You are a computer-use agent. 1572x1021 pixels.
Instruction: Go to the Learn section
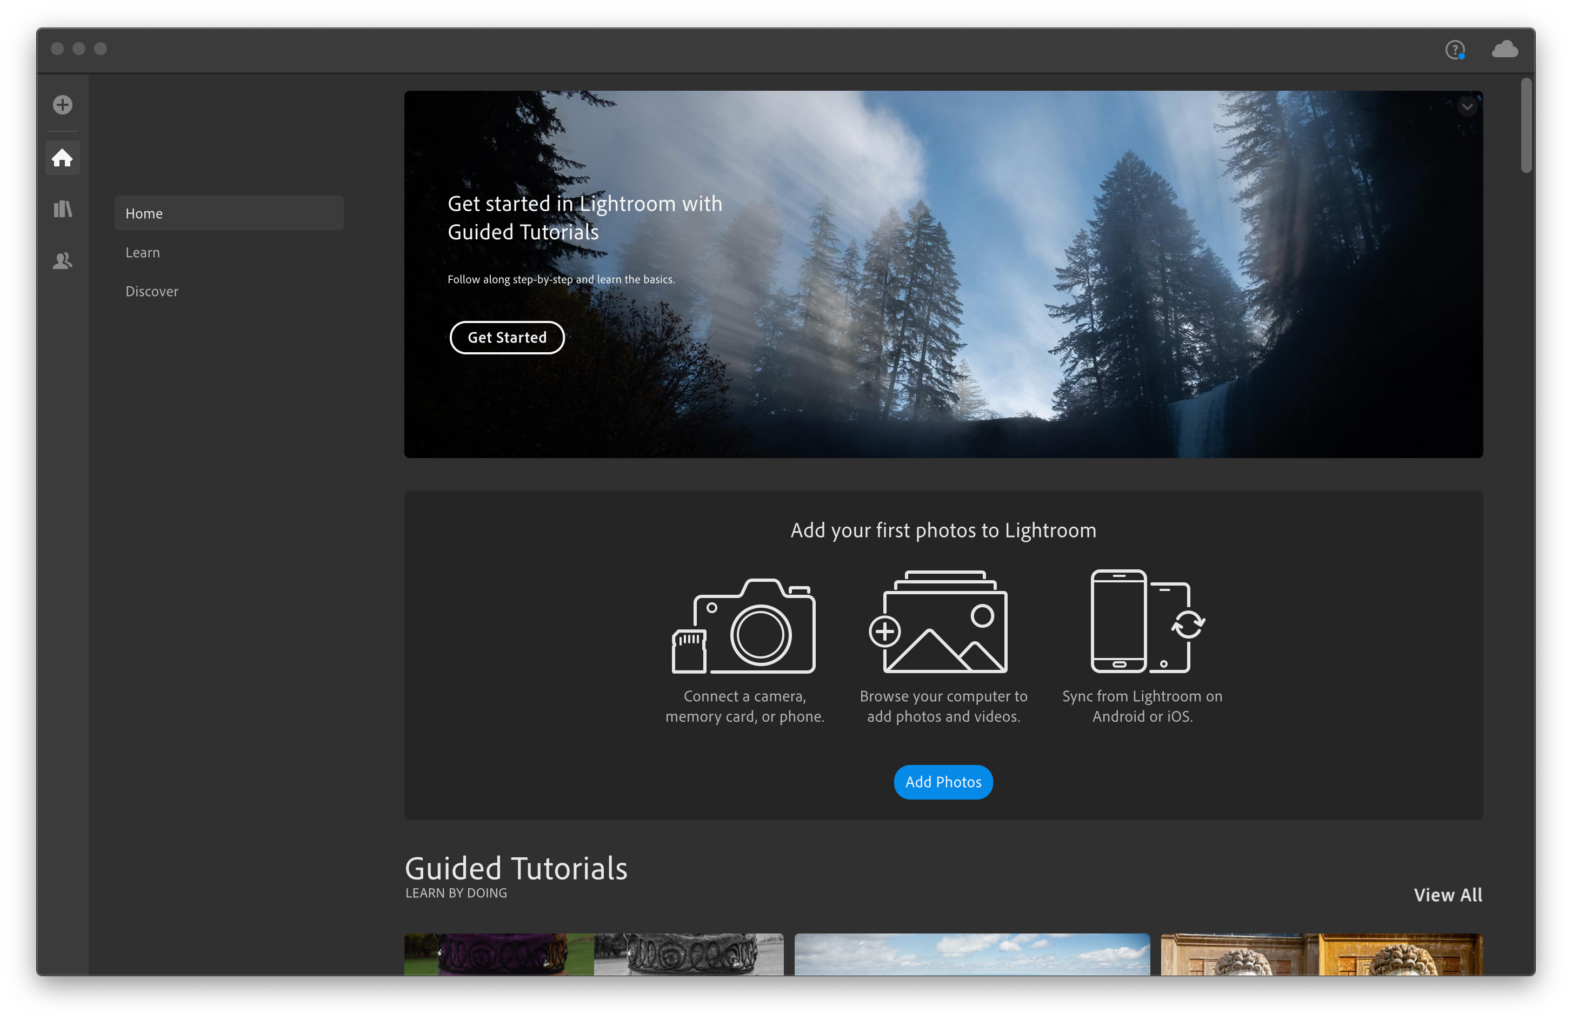(x=143, y=252)
